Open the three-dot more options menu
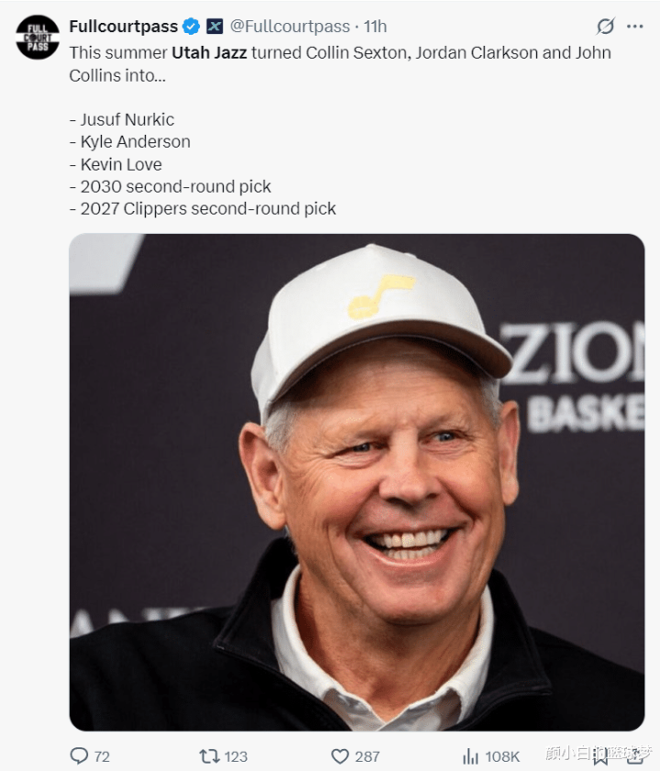This screenshot has height=771, width=660. 634,27
